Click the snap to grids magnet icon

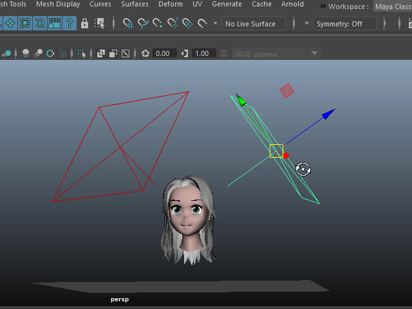point(128,24)
